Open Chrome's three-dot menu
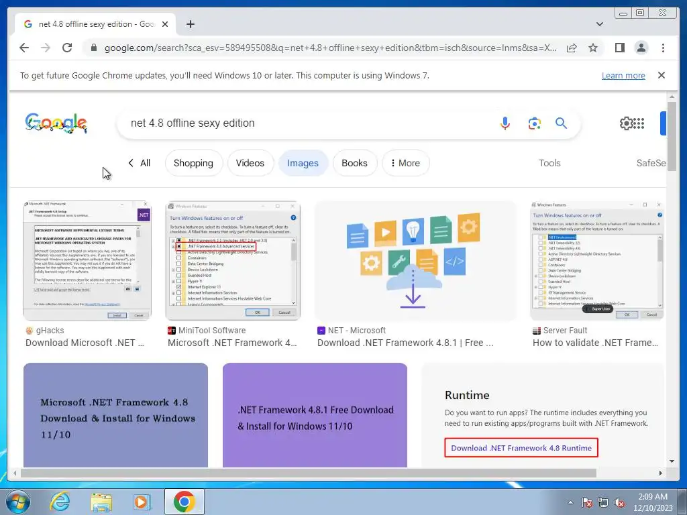Viewport: 687px width, 515px height. pyautogui.click(x=663, y=48)
